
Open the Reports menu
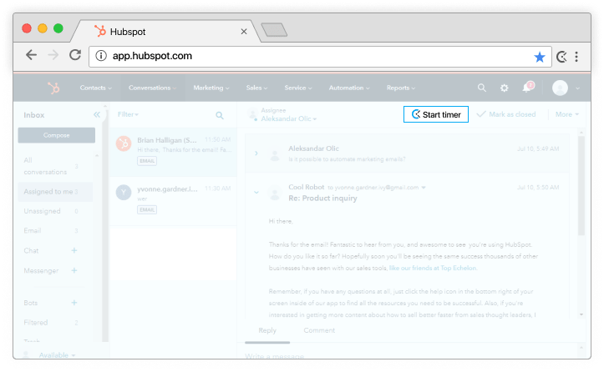click(x=401, y=88)
